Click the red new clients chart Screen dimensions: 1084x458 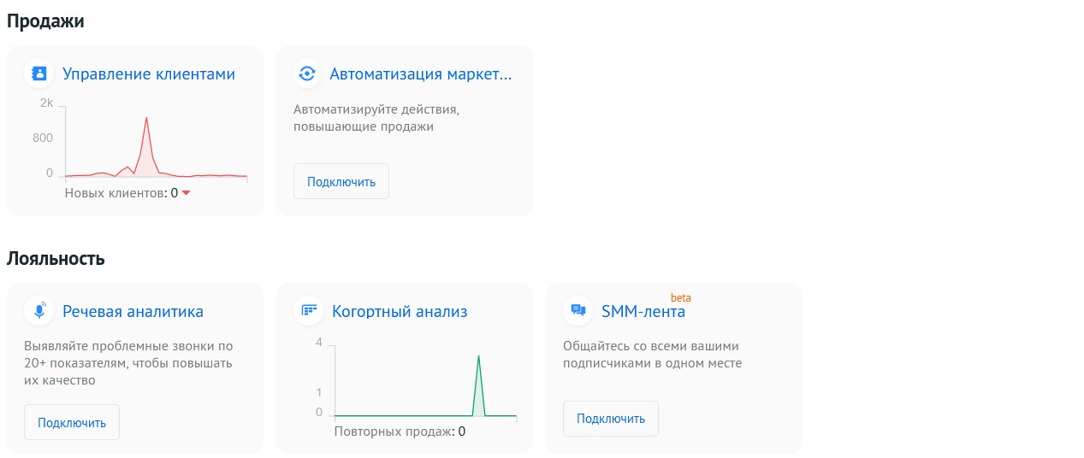[156, 141]
